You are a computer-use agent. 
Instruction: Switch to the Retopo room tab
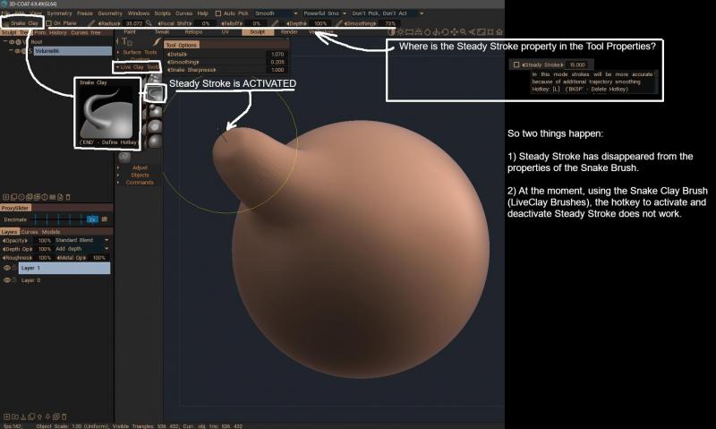pyautogui.click(x=193, y=31)
